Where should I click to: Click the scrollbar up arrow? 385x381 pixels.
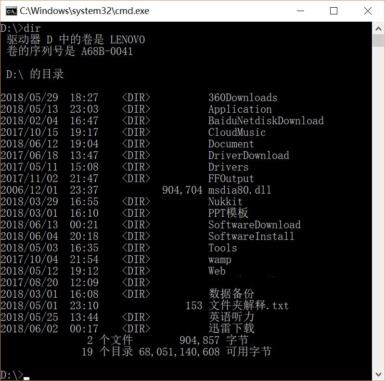[379, 27]
